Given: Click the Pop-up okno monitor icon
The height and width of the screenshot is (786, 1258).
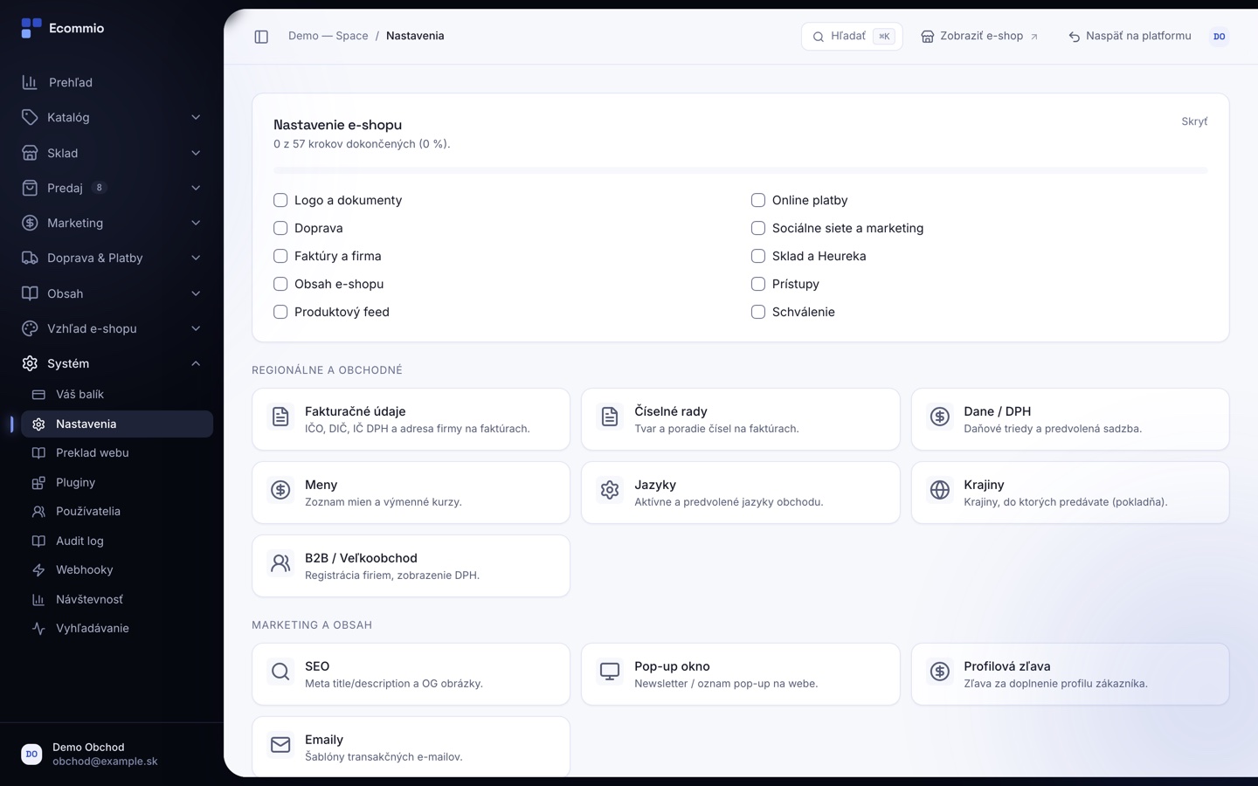Looking at the screenshot, I should coord(610,672).
